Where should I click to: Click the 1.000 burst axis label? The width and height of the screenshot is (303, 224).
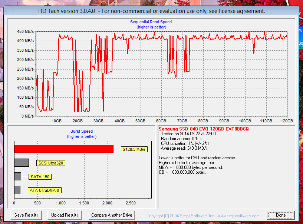click(x=61, y=203)
